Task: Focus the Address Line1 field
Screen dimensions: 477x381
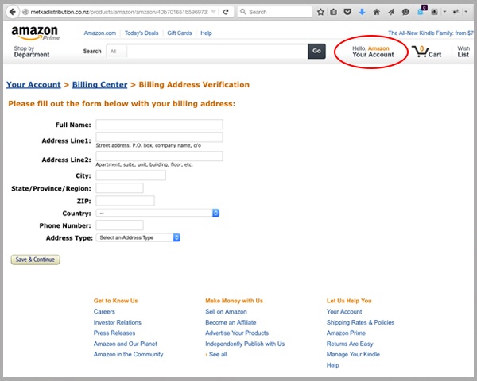Action: [159, 137]
